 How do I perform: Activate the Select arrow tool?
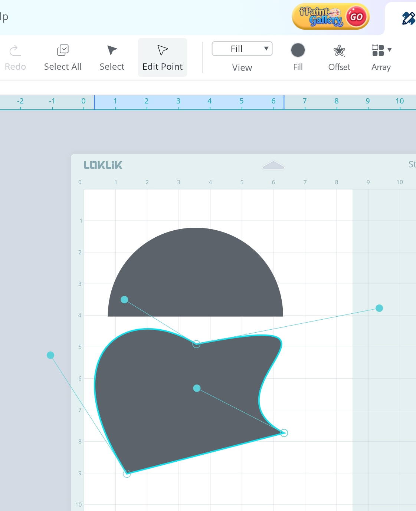112,50
